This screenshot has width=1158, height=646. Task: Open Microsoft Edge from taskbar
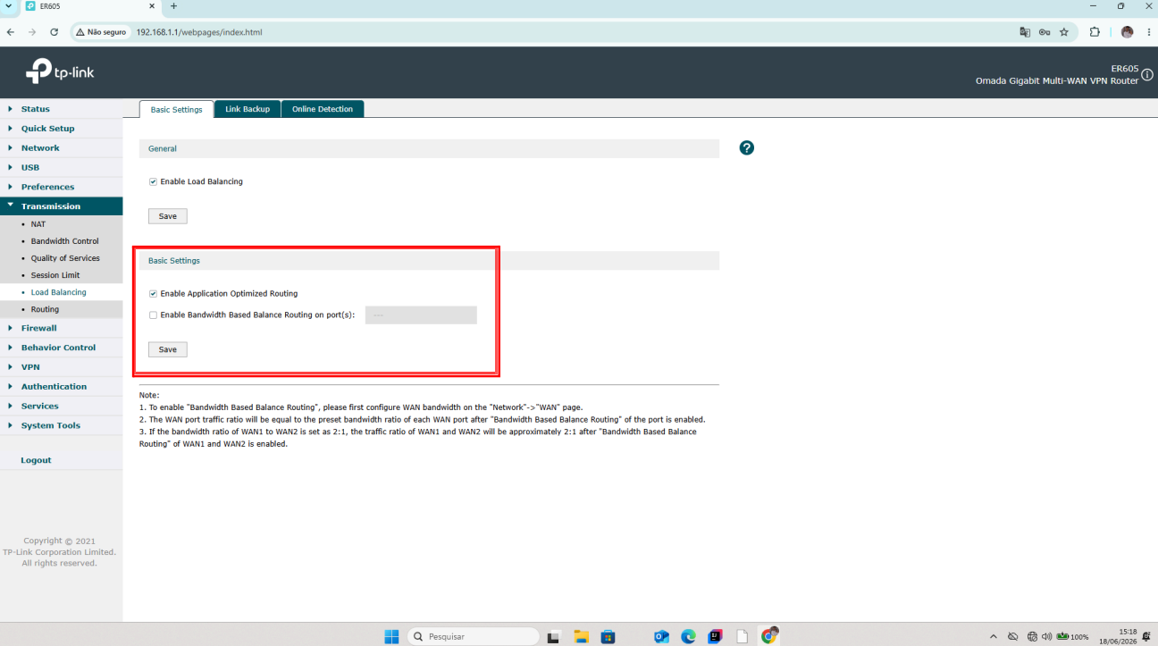coord(688,636)
